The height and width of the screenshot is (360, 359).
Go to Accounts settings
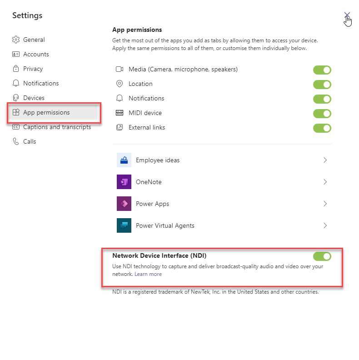point(36,54)
